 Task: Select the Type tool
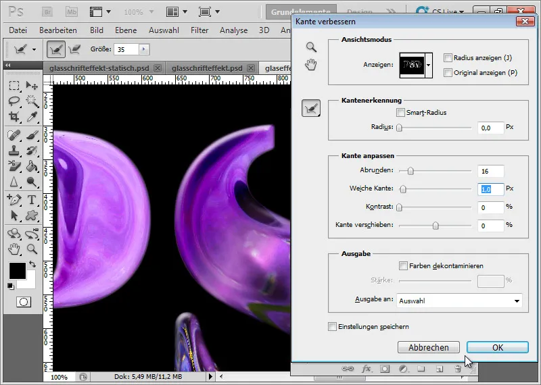coord(32,199)
